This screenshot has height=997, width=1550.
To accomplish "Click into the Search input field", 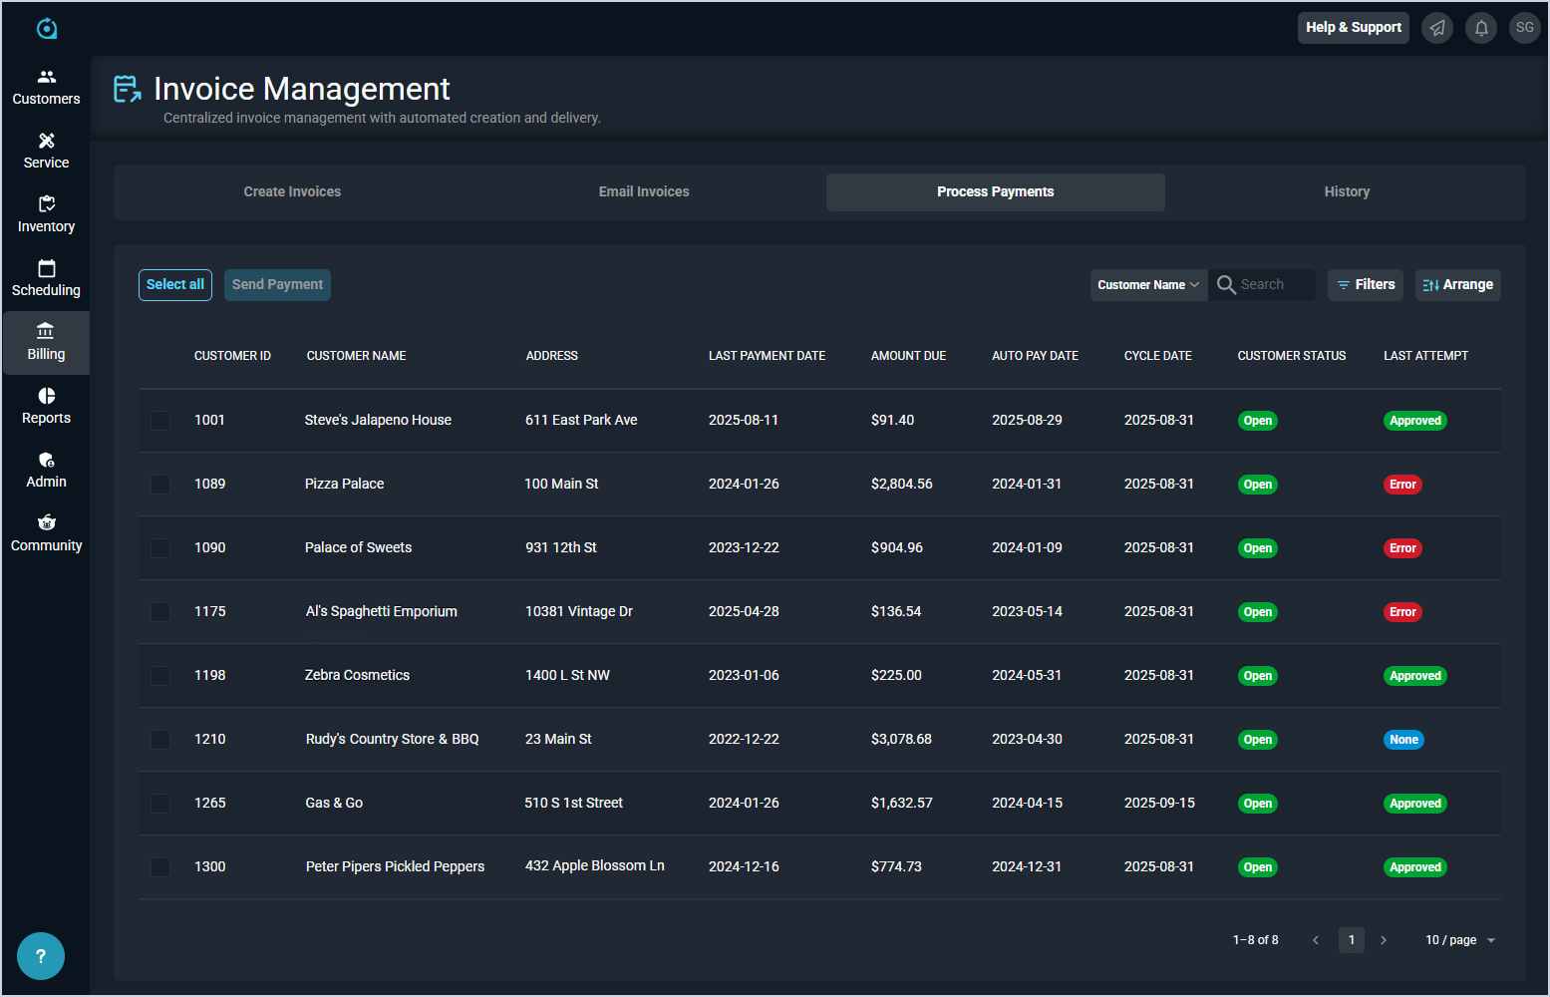I will pos(1274,285).
